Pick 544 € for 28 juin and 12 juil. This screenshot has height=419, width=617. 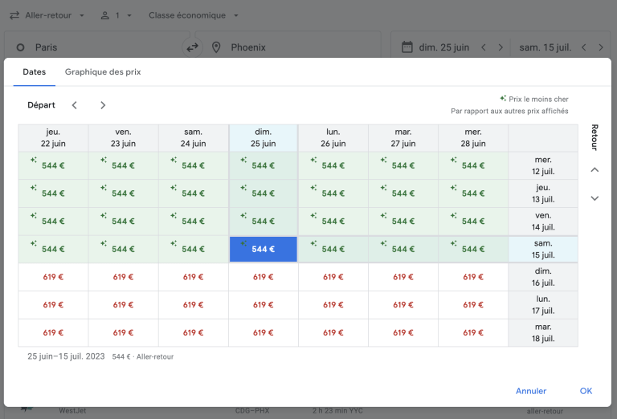coord(473,166)
